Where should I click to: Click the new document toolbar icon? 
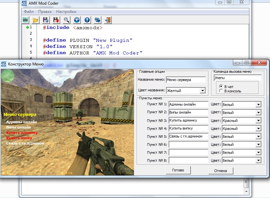click(26, 20)
